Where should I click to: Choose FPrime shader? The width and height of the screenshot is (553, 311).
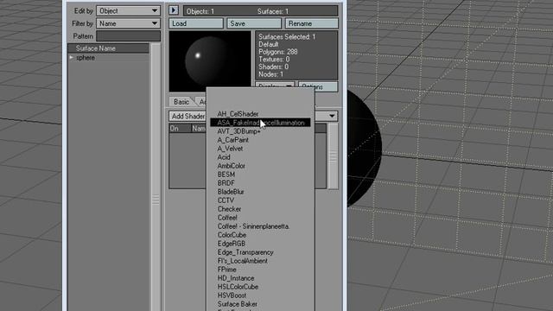(226, 270)
